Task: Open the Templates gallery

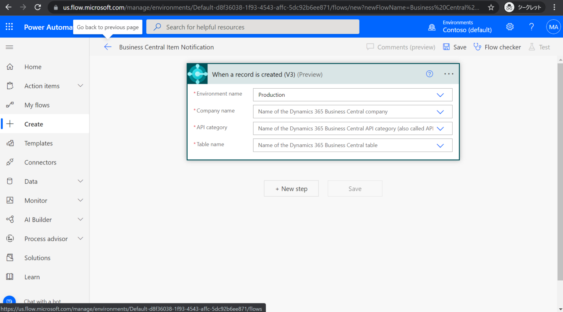Action: click(38, 143)
